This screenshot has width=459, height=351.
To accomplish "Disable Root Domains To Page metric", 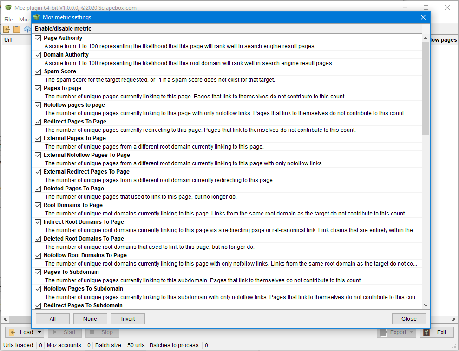I will pos(38,205).
